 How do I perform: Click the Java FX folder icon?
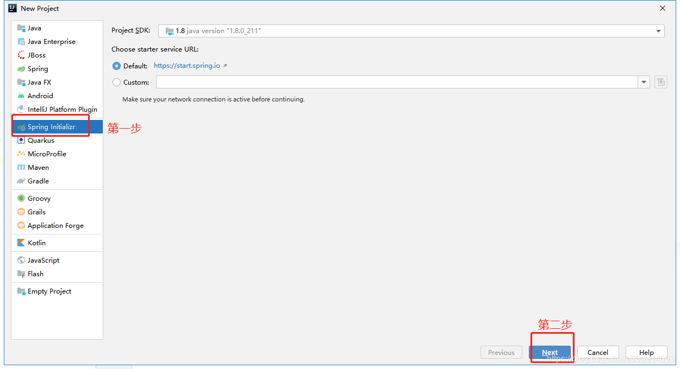(x=21, y=82)
